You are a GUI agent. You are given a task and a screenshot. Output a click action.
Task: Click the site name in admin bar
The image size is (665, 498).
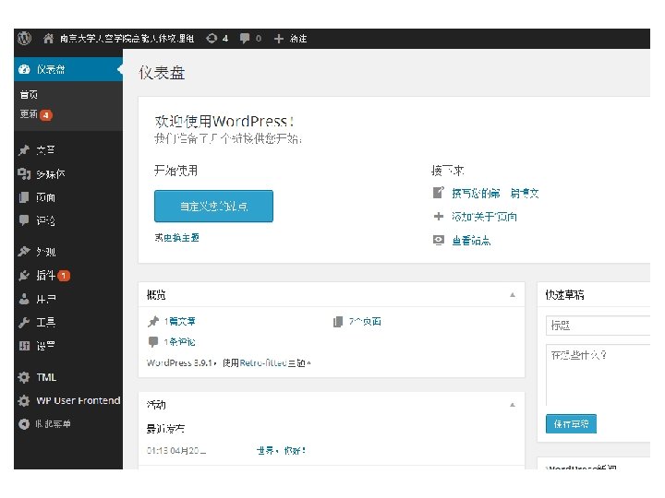coord(127,39)
